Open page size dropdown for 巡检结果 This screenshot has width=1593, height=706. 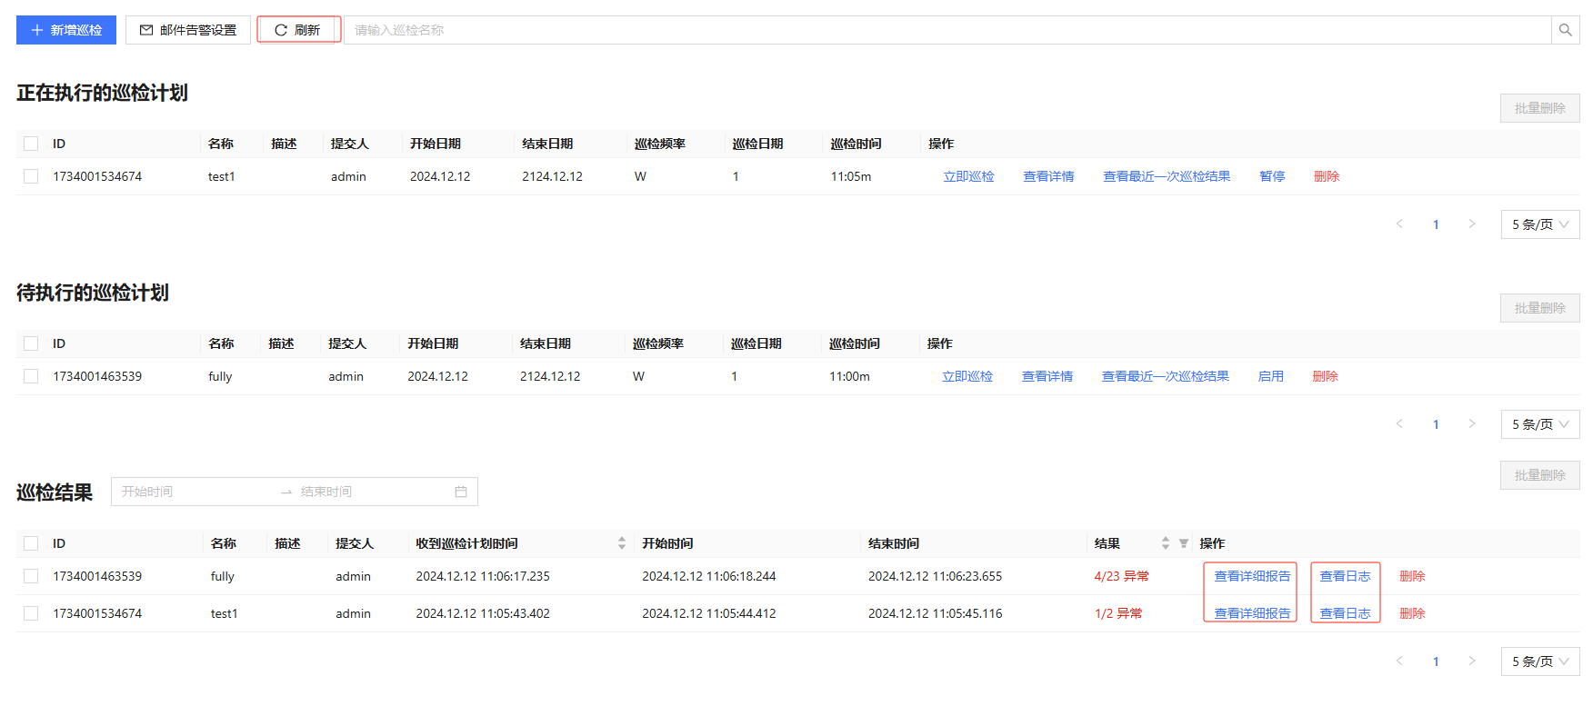pos(1539,661)
